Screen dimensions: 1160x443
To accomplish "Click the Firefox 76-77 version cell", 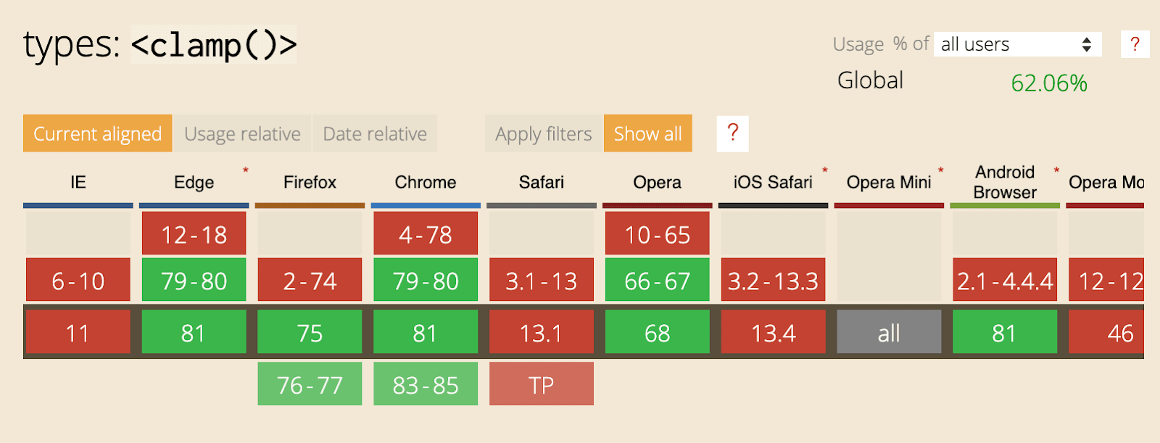I will pos(310,384).
